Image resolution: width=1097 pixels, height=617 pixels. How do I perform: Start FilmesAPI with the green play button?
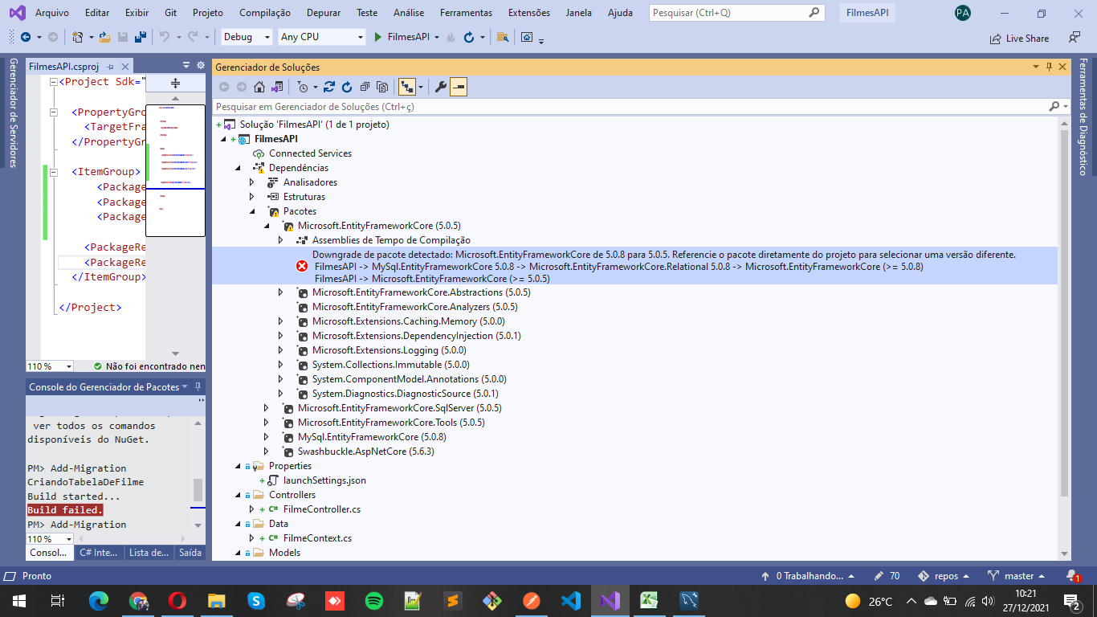click(379, 37)
